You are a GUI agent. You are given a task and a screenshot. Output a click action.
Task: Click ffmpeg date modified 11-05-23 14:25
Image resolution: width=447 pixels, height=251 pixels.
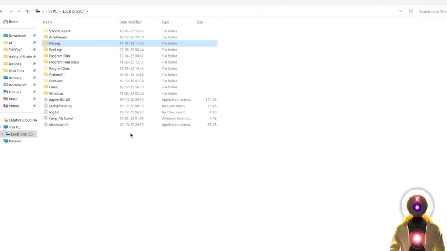coord(131,43)
